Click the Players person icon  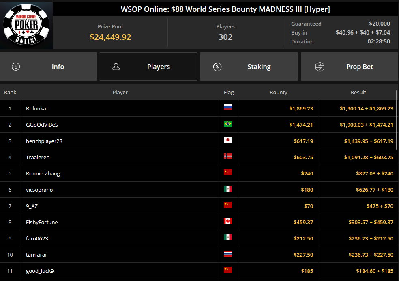(116, 67)
